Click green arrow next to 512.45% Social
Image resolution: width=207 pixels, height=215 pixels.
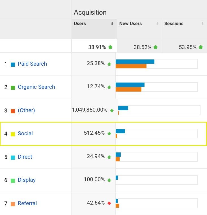109,134
